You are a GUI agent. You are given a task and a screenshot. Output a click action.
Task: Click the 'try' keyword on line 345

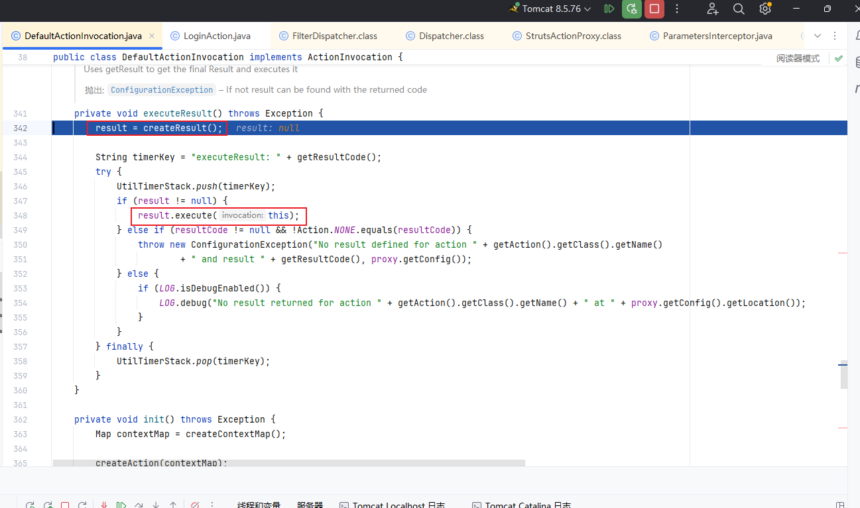tap(103, 172)
